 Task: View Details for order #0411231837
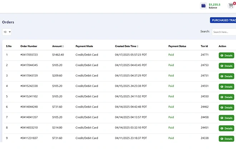coord(226,139)
